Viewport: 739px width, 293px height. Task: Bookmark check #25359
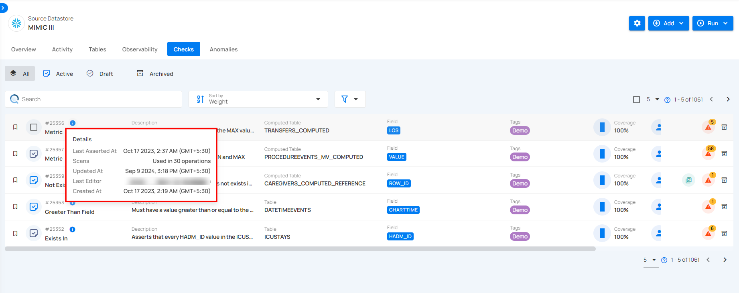pyautogui.click(x=15, y=180)
